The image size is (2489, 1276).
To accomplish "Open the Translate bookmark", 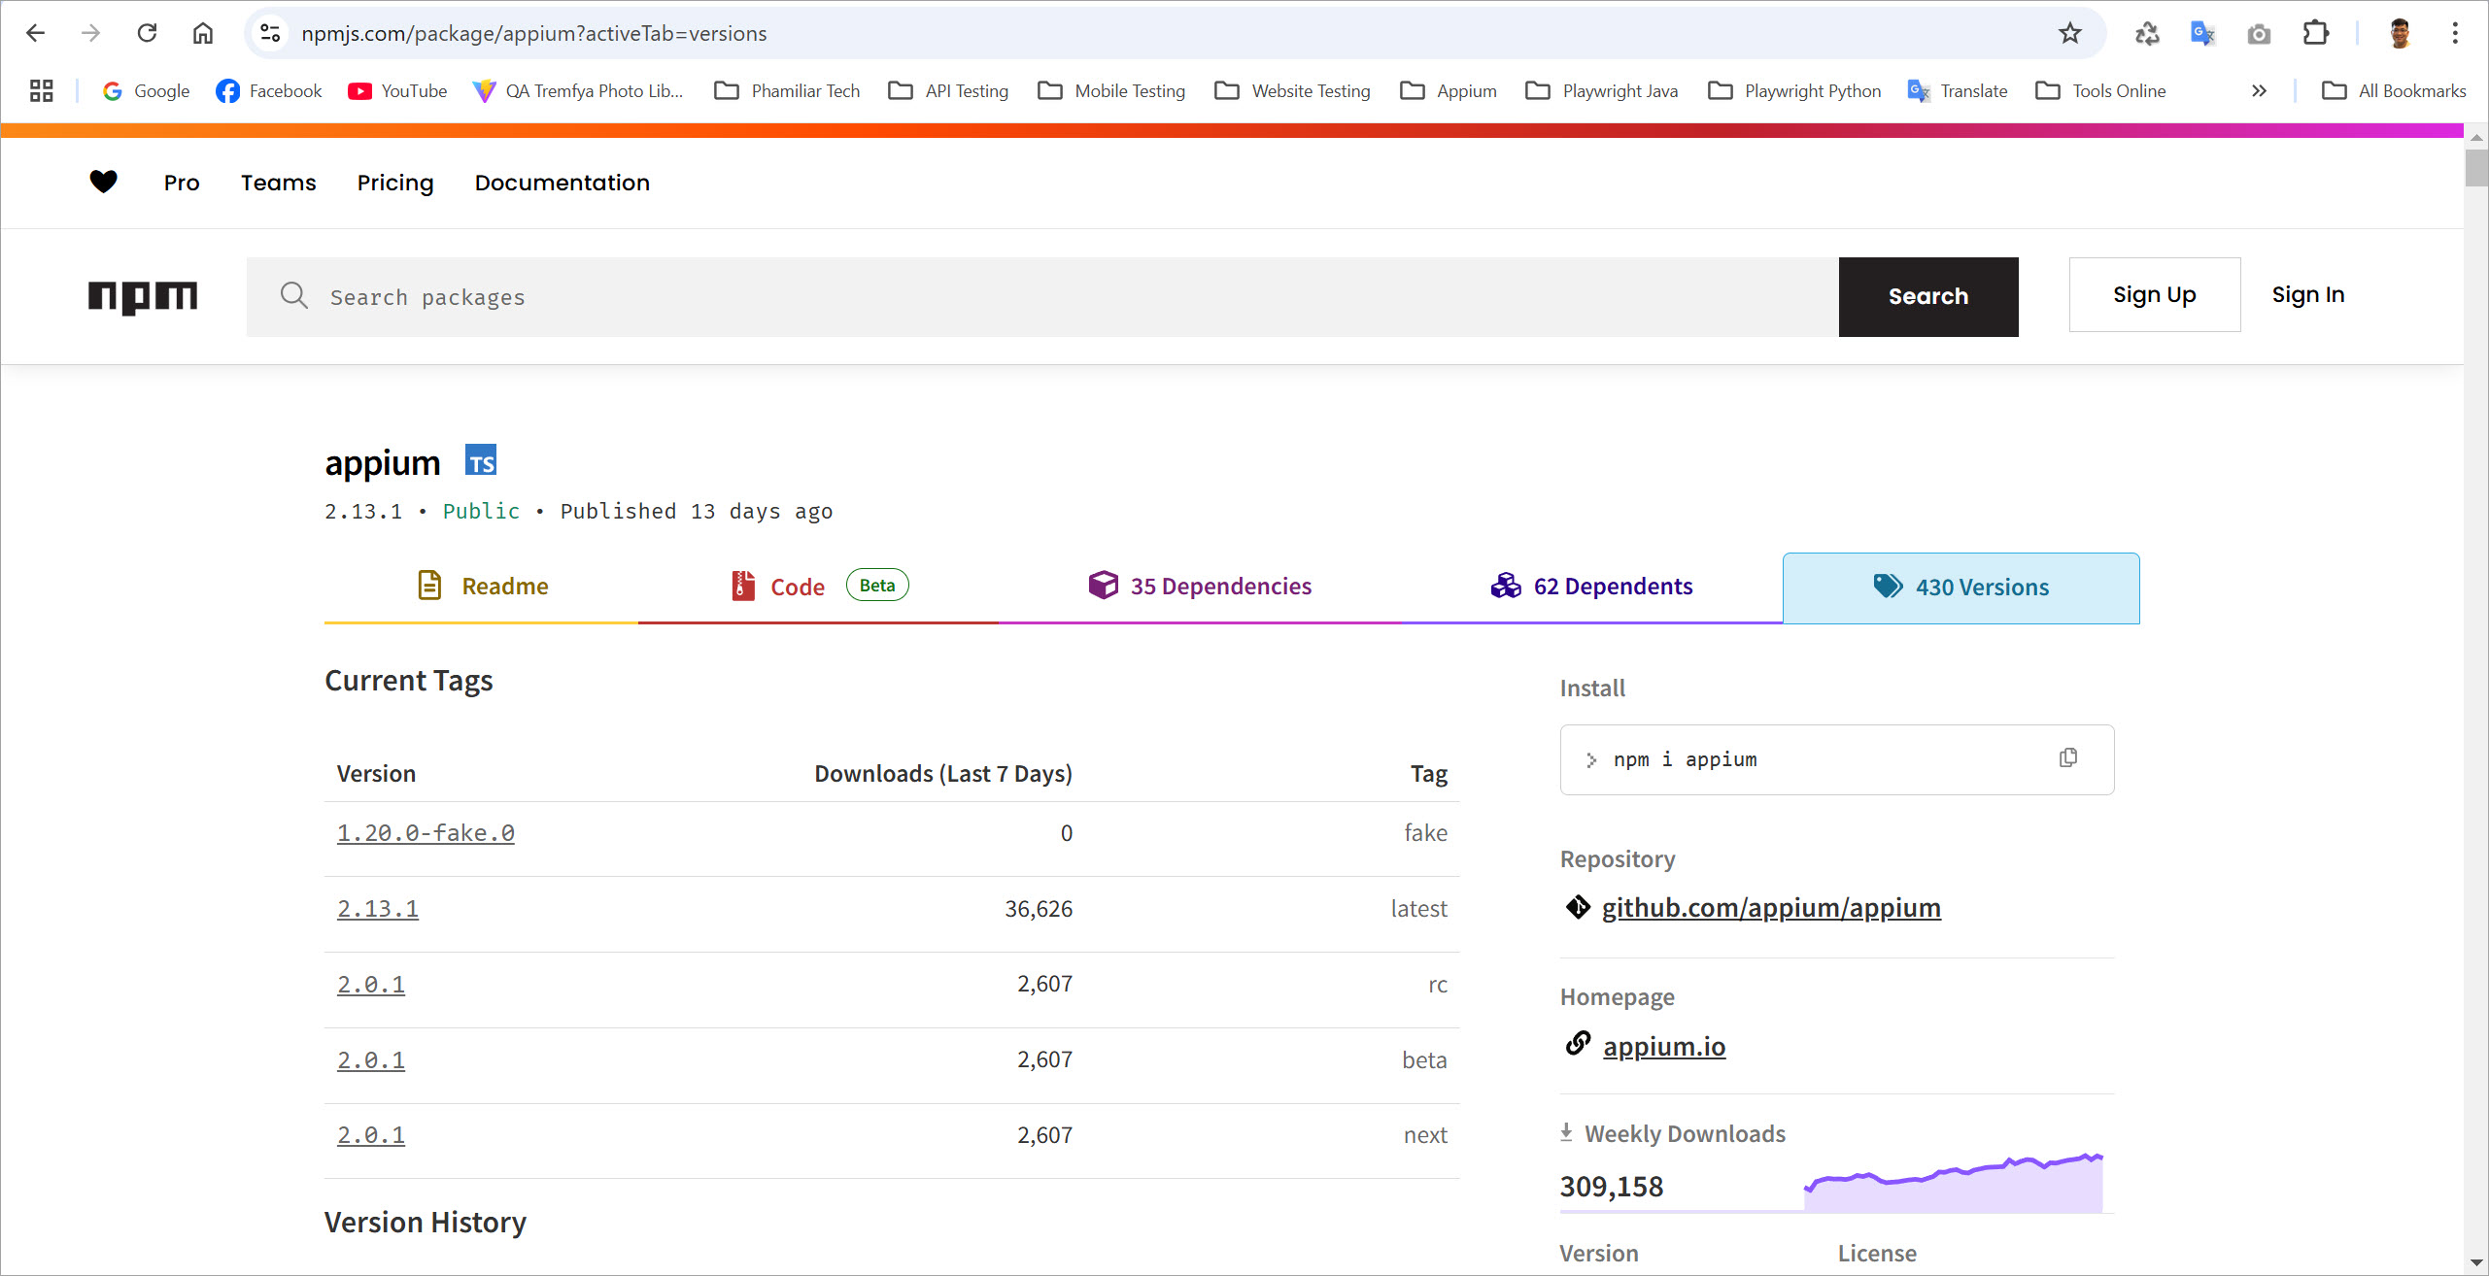I will click(x=1957, y=90).
